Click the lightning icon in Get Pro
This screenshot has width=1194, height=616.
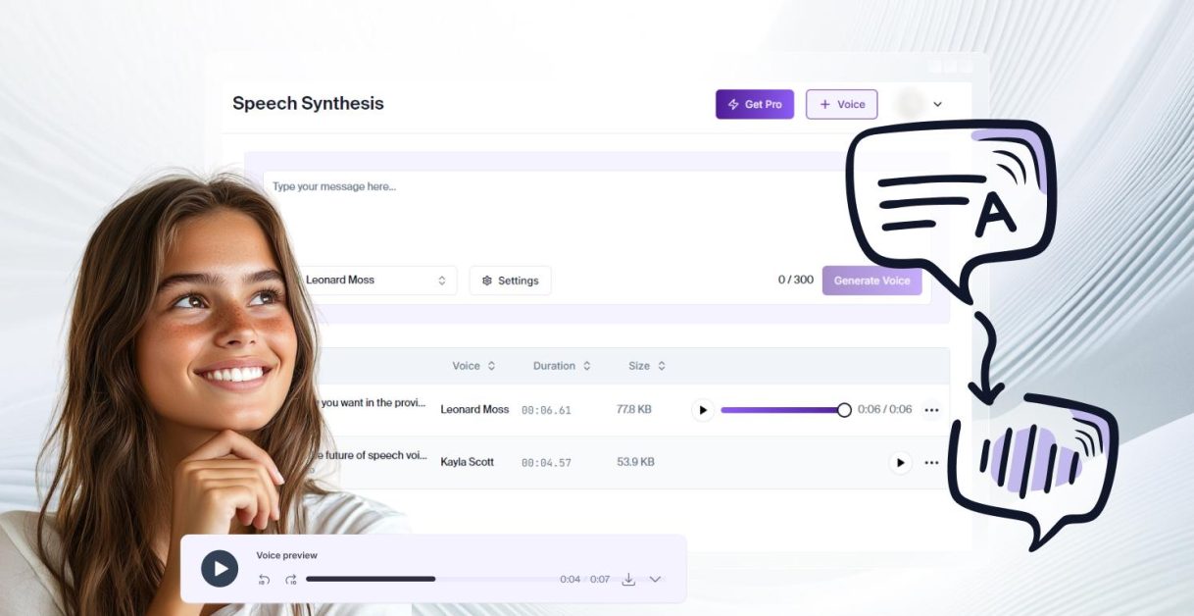[733, 104]
